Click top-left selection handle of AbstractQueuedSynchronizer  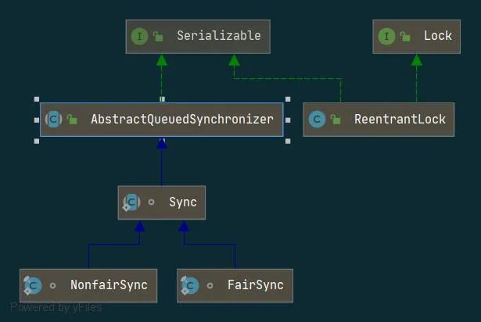pyautogui.click(x=37, y=99)
